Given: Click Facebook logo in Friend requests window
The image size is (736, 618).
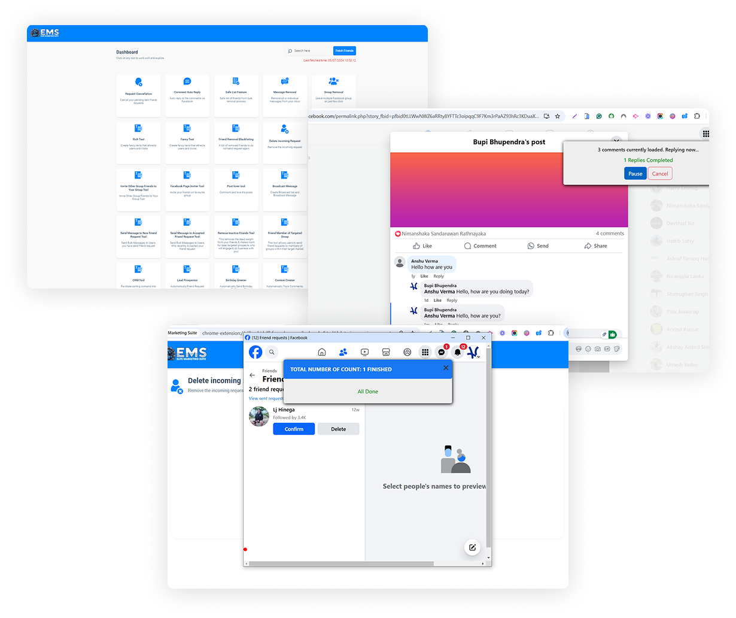Looking at the screenshot, I should (256, 352).
